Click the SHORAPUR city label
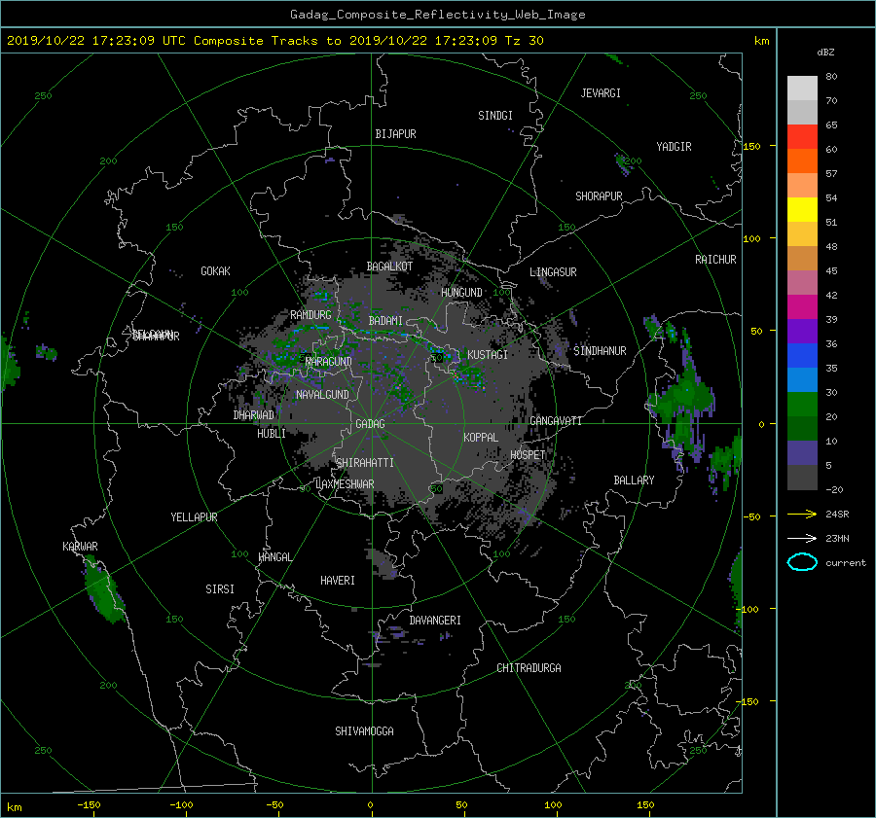Screen dimensions: 876x818 599,196
